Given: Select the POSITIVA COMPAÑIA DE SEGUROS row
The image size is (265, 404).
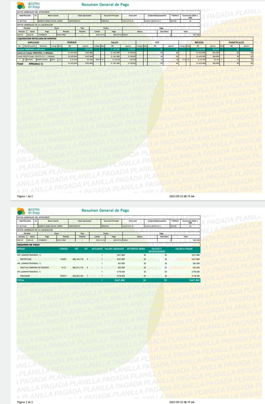Looking at the screenshot, I should (34, 268).
